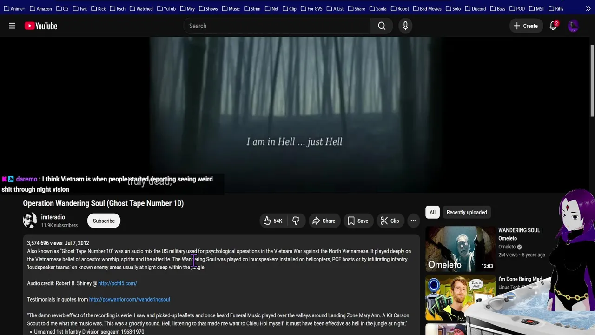
Task: Open the CG bookmarks folder
Action: pos(62,8)
